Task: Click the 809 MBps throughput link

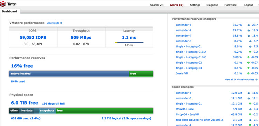Action: click(x=81, y=38)
